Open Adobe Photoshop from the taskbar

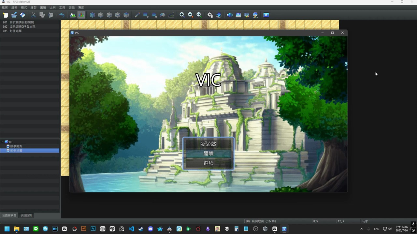pyautogui.click(x=93, y=229)
